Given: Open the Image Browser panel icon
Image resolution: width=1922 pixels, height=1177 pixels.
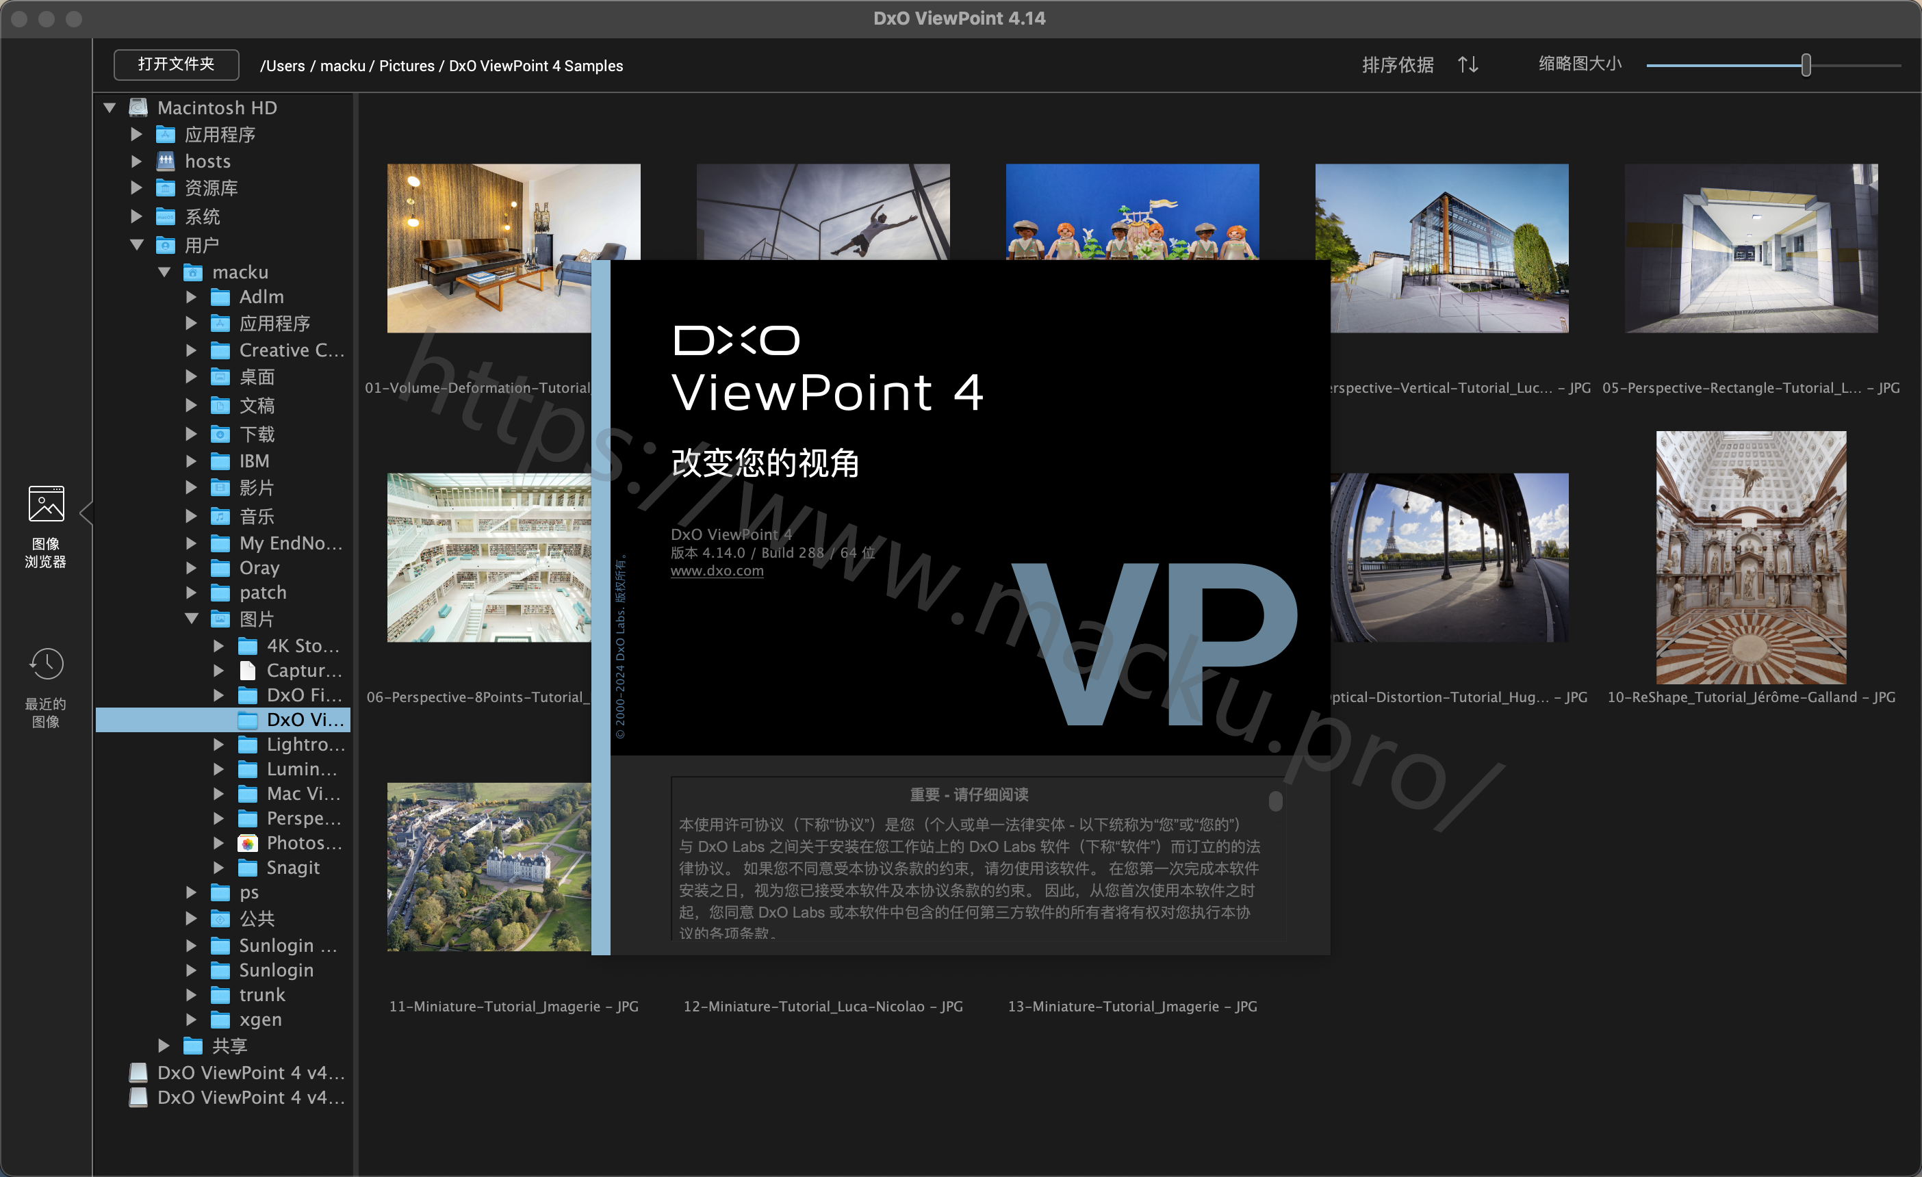Looking at the screenshot, I should [x=46, y=504].
